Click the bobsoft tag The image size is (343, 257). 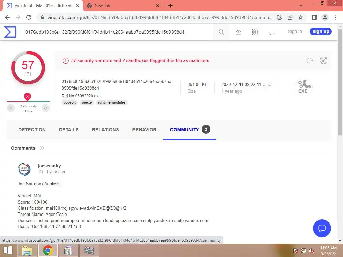[x=70, y=102]
